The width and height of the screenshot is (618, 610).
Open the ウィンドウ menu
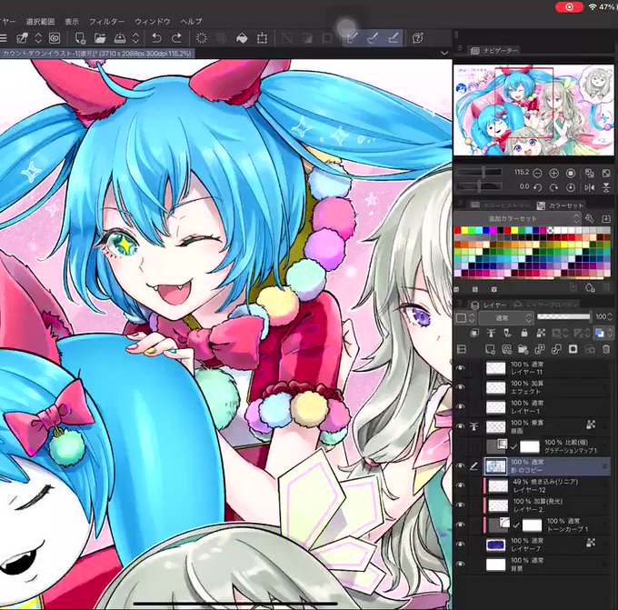(x=153, y=21)
